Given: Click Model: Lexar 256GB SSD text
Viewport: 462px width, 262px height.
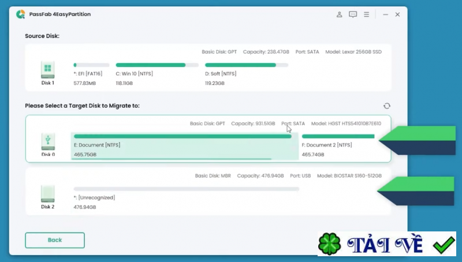Looking at the screenshot, I should [x=353, y=52].
